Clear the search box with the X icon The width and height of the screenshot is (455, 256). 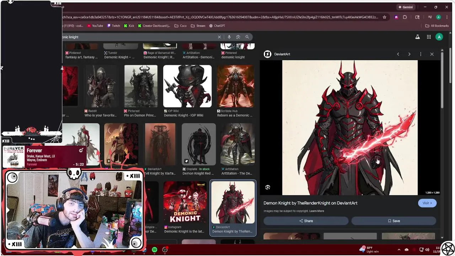(219, 37)
